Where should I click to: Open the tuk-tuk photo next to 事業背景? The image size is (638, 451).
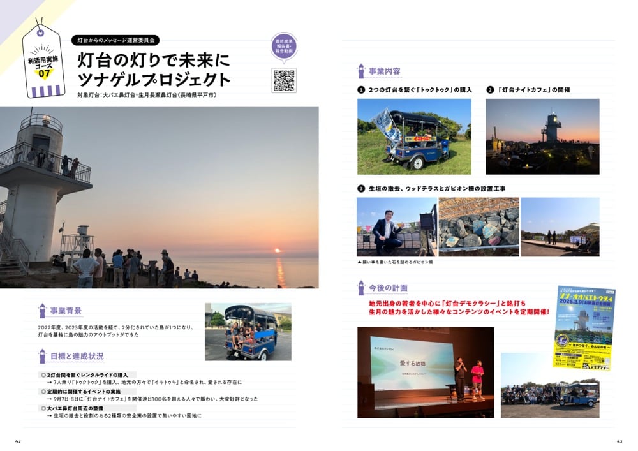click(248, 332)
